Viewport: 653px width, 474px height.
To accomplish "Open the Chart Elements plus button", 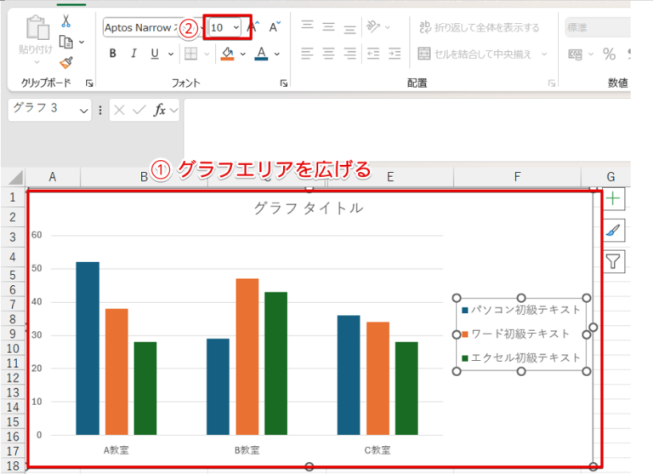I will point(613,198).
